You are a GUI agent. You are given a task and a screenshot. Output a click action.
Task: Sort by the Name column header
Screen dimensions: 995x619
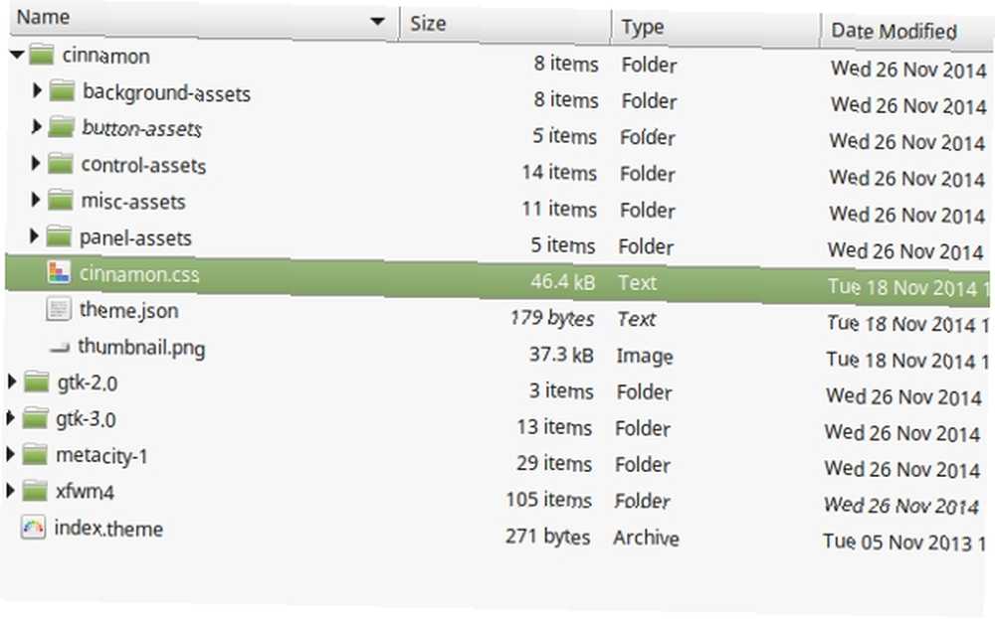(x=149, y=19)
